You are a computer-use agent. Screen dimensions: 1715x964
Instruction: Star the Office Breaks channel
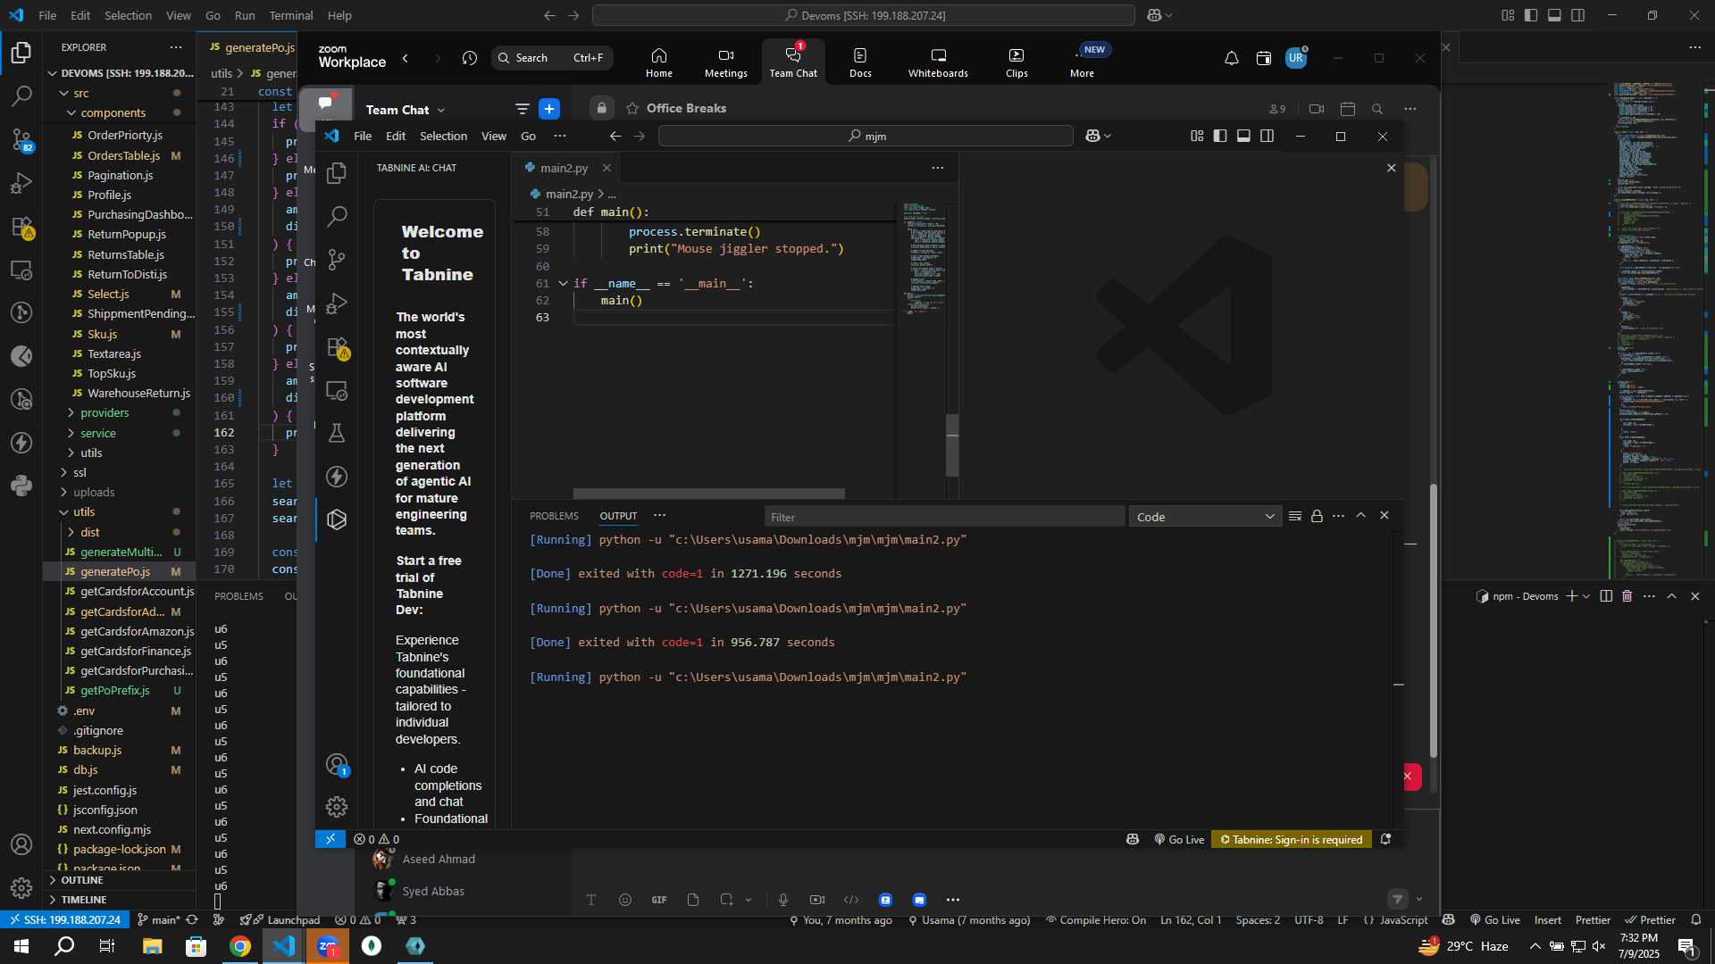632,108
